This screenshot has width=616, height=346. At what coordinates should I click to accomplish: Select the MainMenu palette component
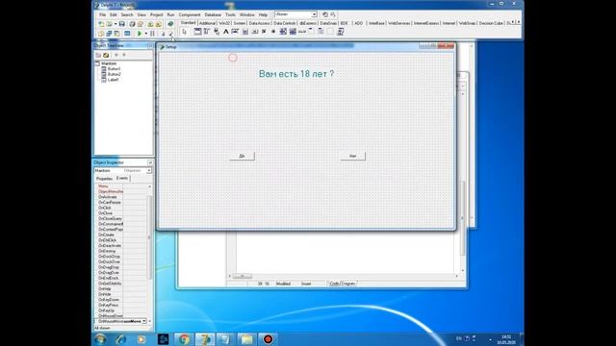206,32
